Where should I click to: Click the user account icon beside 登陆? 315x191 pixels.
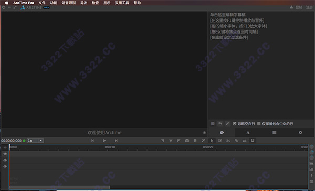tap(291, 7)
